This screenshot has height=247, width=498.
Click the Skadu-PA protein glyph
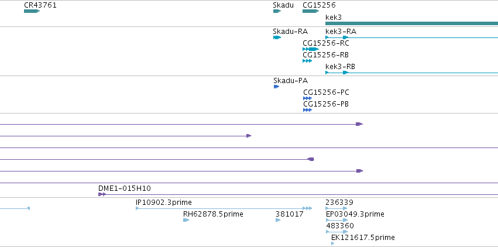[x=276, y=87]
